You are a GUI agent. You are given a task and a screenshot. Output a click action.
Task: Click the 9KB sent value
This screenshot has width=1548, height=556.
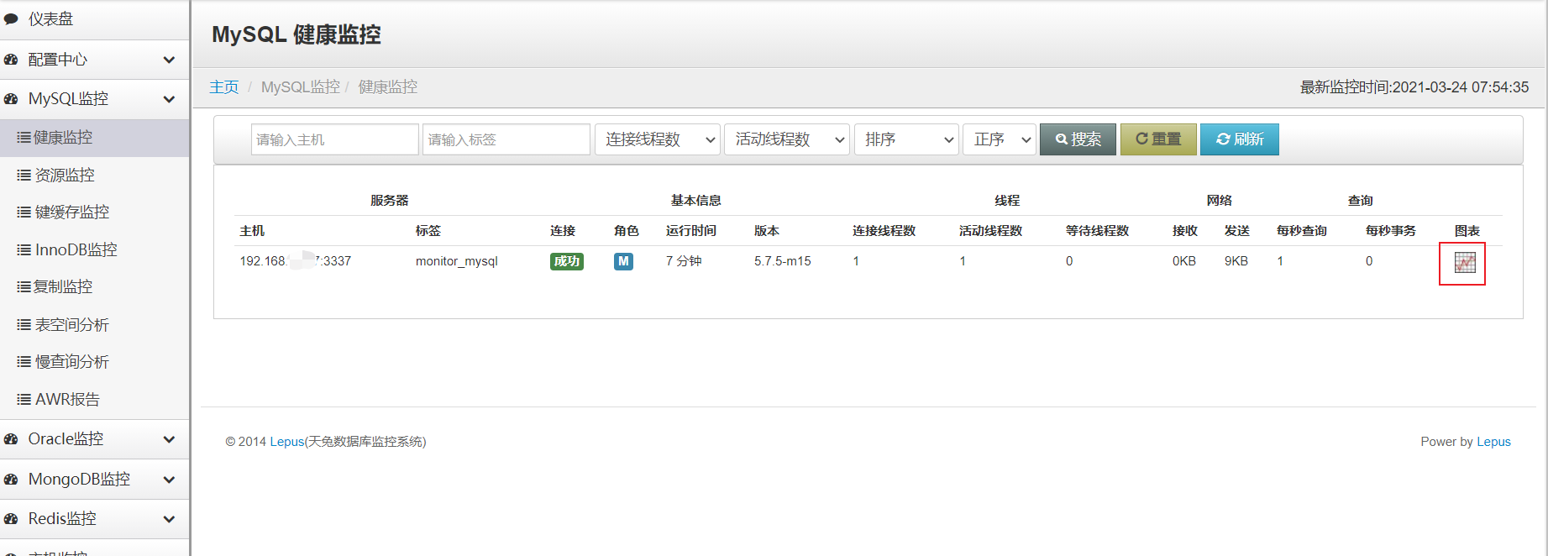click(1236, 261)
